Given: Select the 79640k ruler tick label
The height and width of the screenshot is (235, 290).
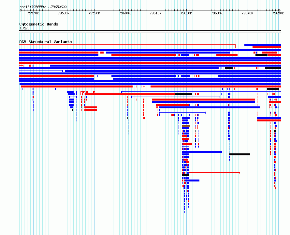Looking at the screenshot, I should (x=247, y=13).
